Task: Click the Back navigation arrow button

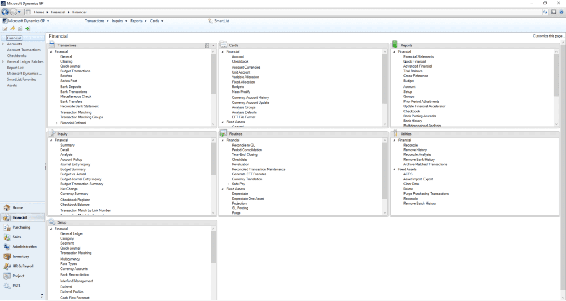Action: tap(4, 12)
